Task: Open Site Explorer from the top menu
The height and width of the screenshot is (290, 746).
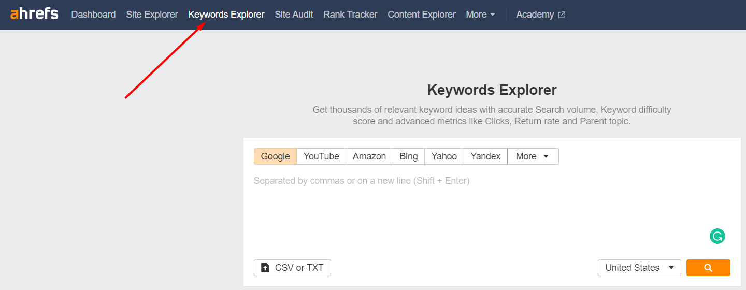Action: 152,15
